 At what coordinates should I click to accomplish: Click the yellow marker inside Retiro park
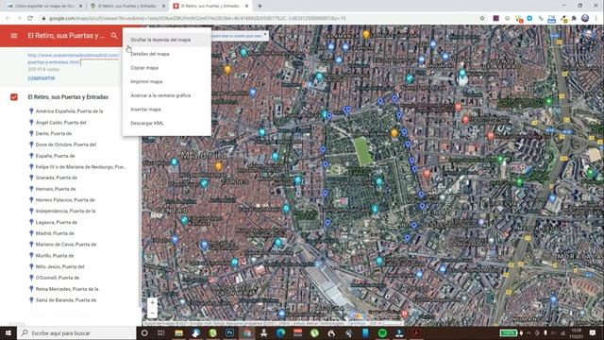click(394, 133)
